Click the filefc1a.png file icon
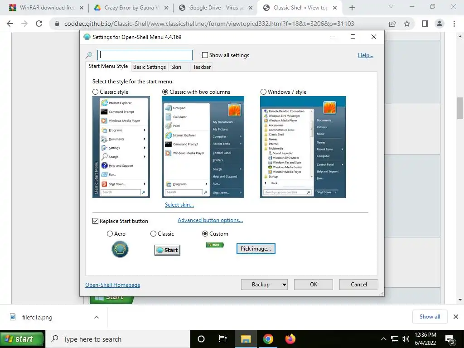The height and width of the screenshot is (348, 464). click(x=13, y=317)
